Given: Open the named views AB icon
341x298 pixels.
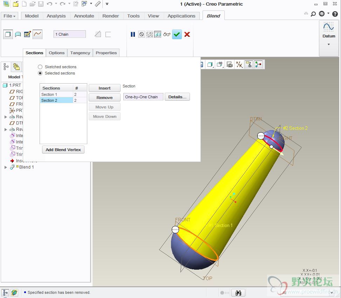Looking at the screenshot, I should 220,64.
